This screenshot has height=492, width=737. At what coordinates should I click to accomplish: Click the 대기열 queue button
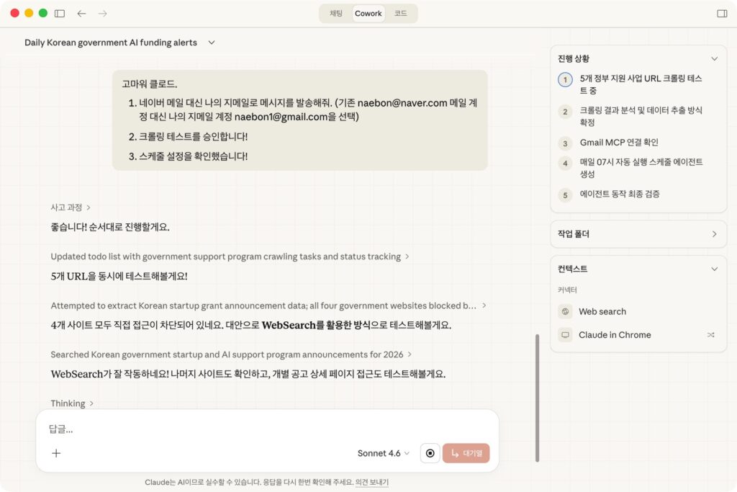coord(466,453)
